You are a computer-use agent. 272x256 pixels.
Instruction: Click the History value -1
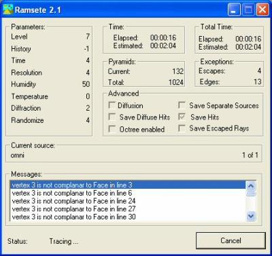[x=86, y=49]
